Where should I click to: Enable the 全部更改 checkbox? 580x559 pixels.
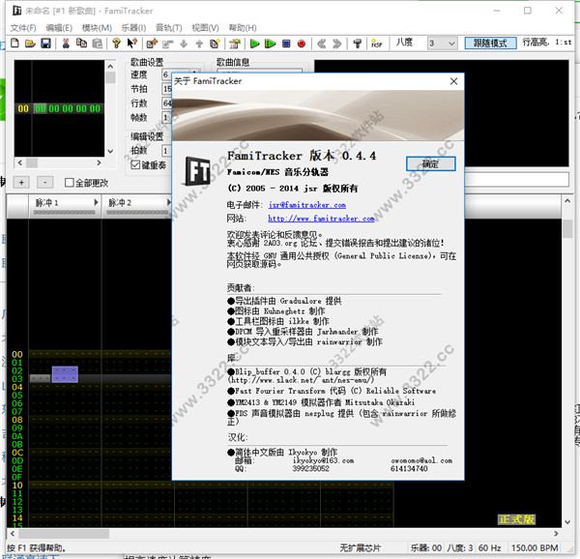click(x=71, y=182)
